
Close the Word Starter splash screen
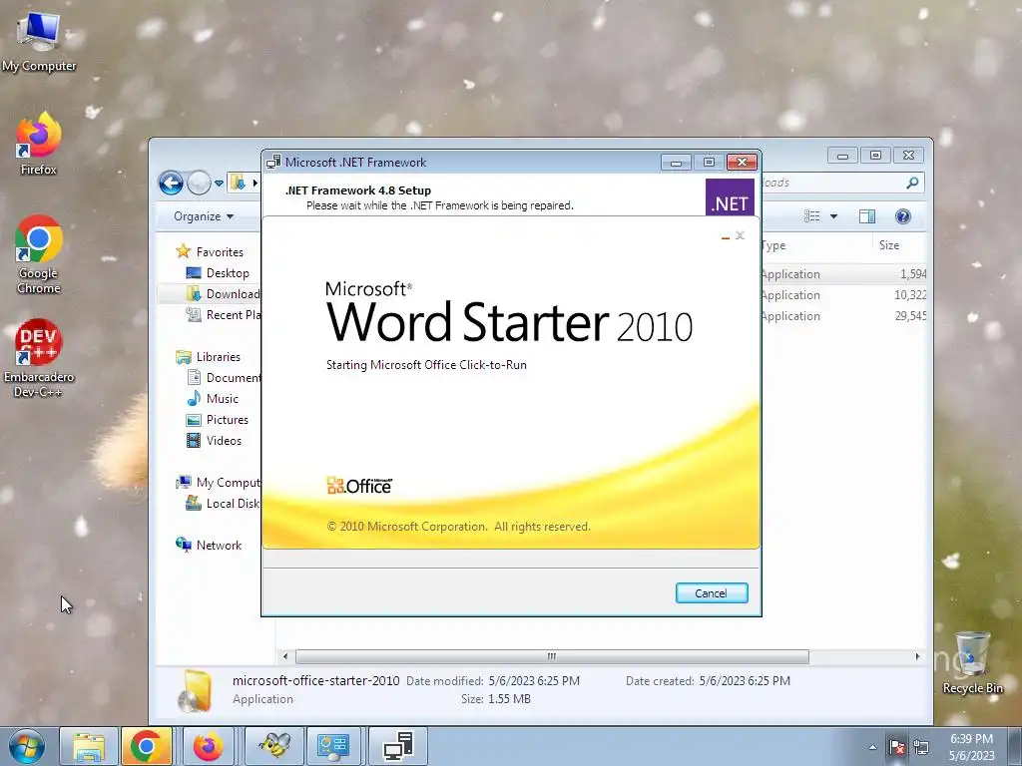tap(740, 235)
